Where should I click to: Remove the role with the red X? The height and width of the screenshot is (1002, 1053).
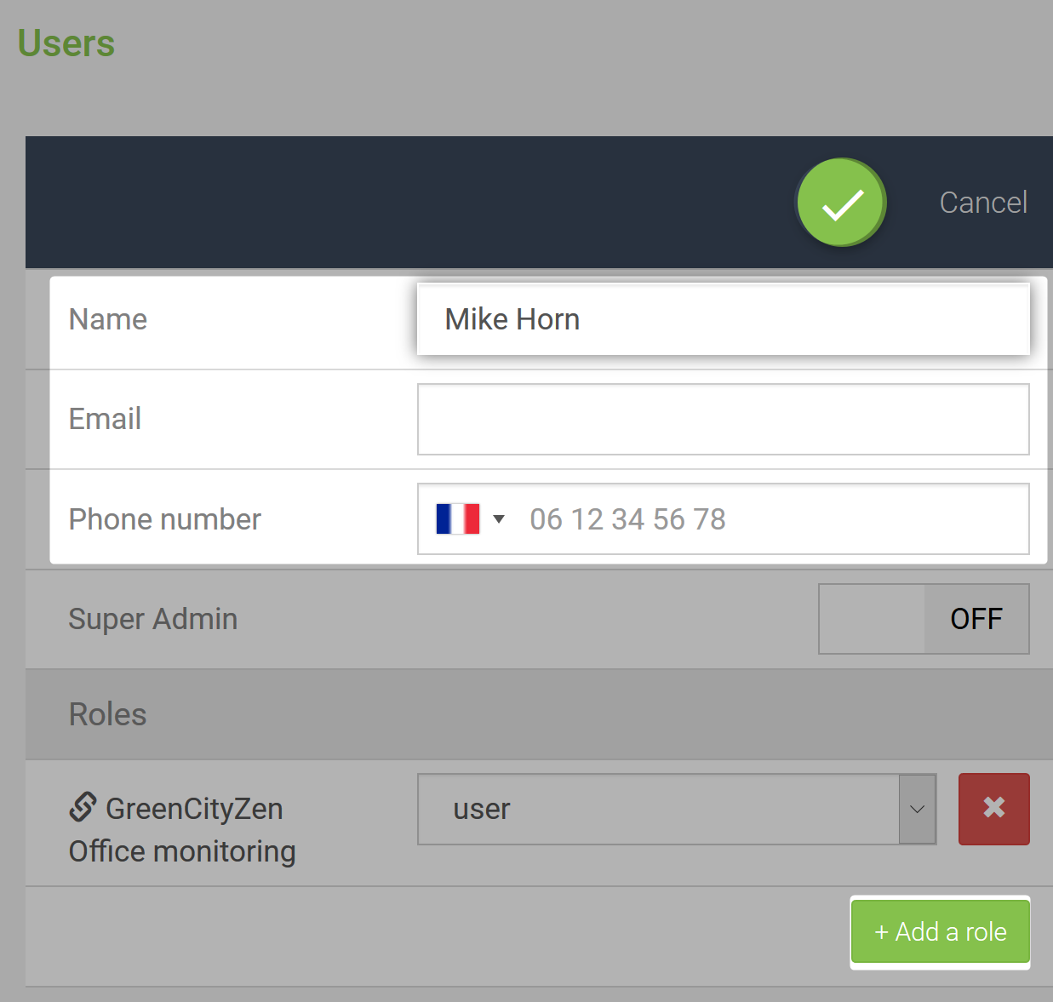(x=993, y=809)
